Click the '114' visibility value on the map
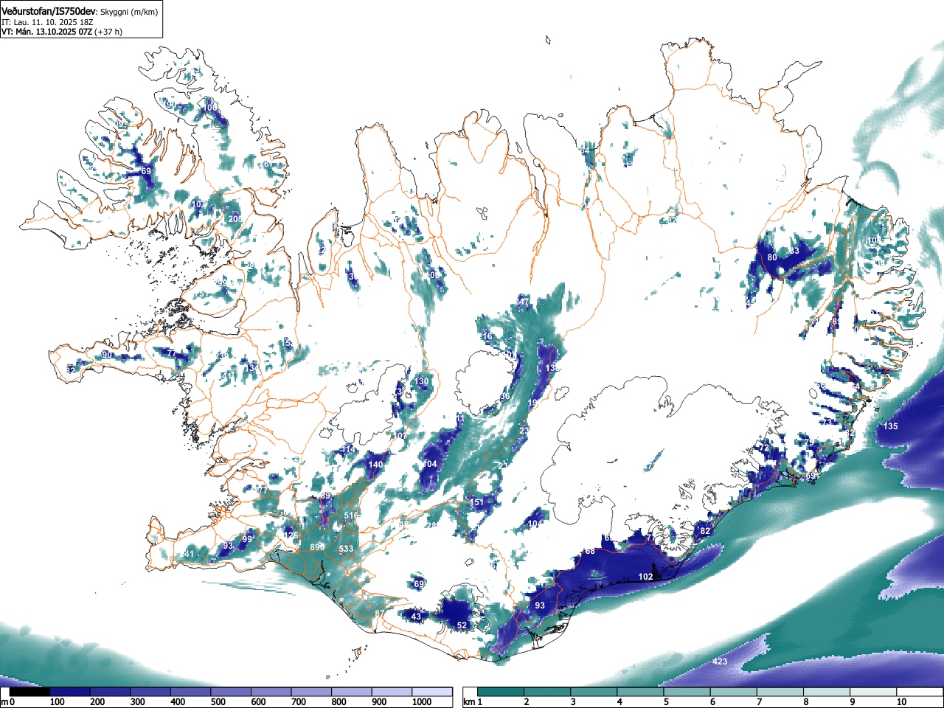The width and height of the screenshot is (944, 708). pyautogui.click(x=348, y=449)
